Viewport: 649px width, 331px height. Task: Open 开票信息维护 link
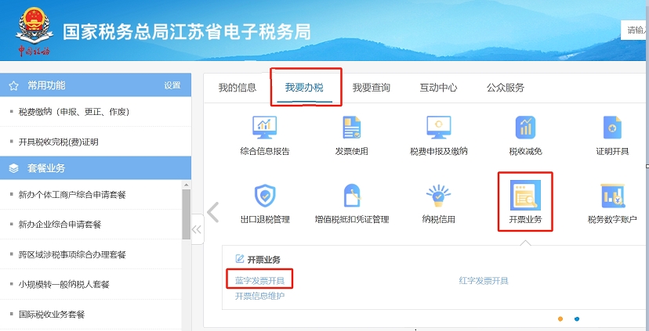260,297
